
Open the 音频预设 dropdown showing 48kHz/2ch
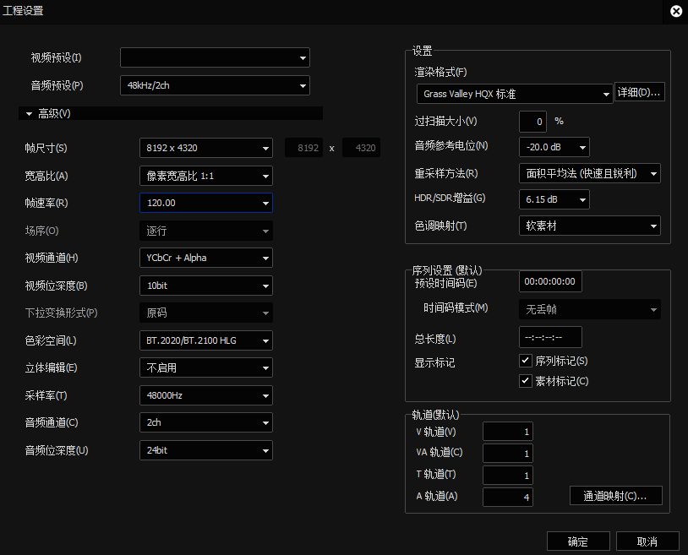tap(214, 84)
